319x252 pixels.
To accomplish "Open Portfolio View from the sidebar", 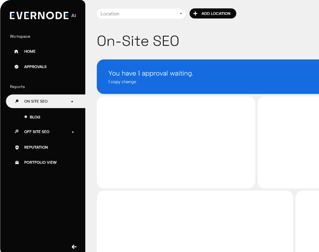I will [40, 162].
